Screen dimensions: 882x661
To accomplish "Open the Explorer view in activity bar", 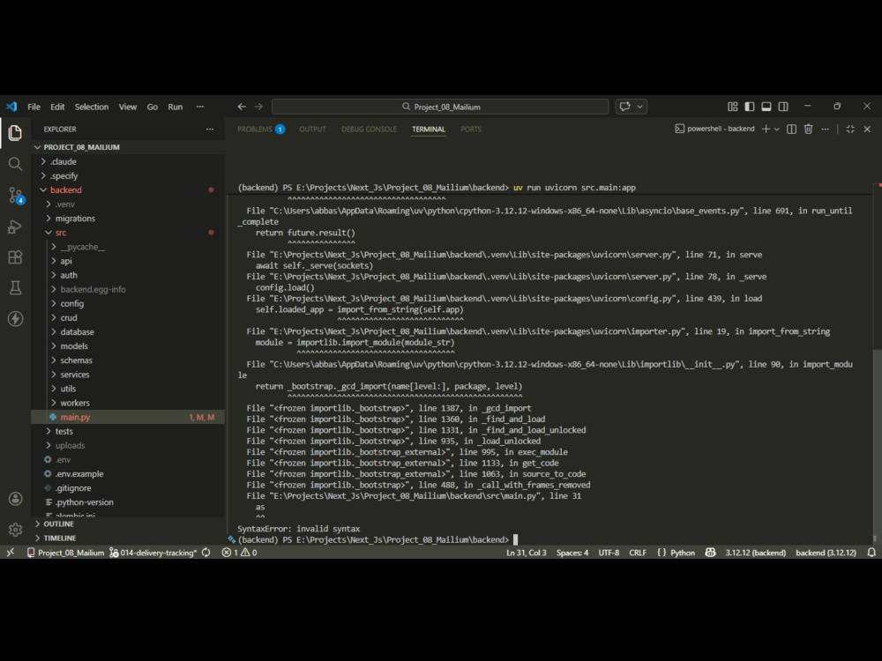I will [15, 133].
